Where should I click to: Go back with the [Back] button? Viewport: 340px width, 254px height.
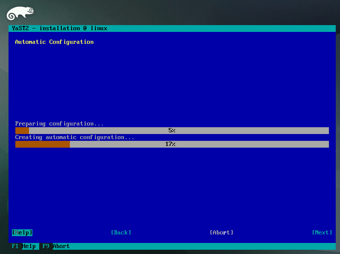(121, 233)
